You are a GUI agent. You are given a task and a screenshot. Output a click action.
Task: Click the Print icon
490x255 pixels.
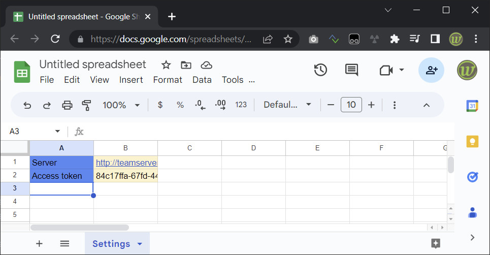pyautogui.click(x=67, y=105)
